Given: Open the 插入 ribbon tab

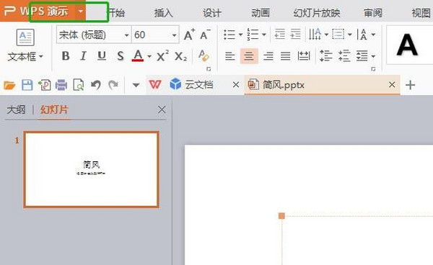Looking at the screenshot, I should 163,13.
